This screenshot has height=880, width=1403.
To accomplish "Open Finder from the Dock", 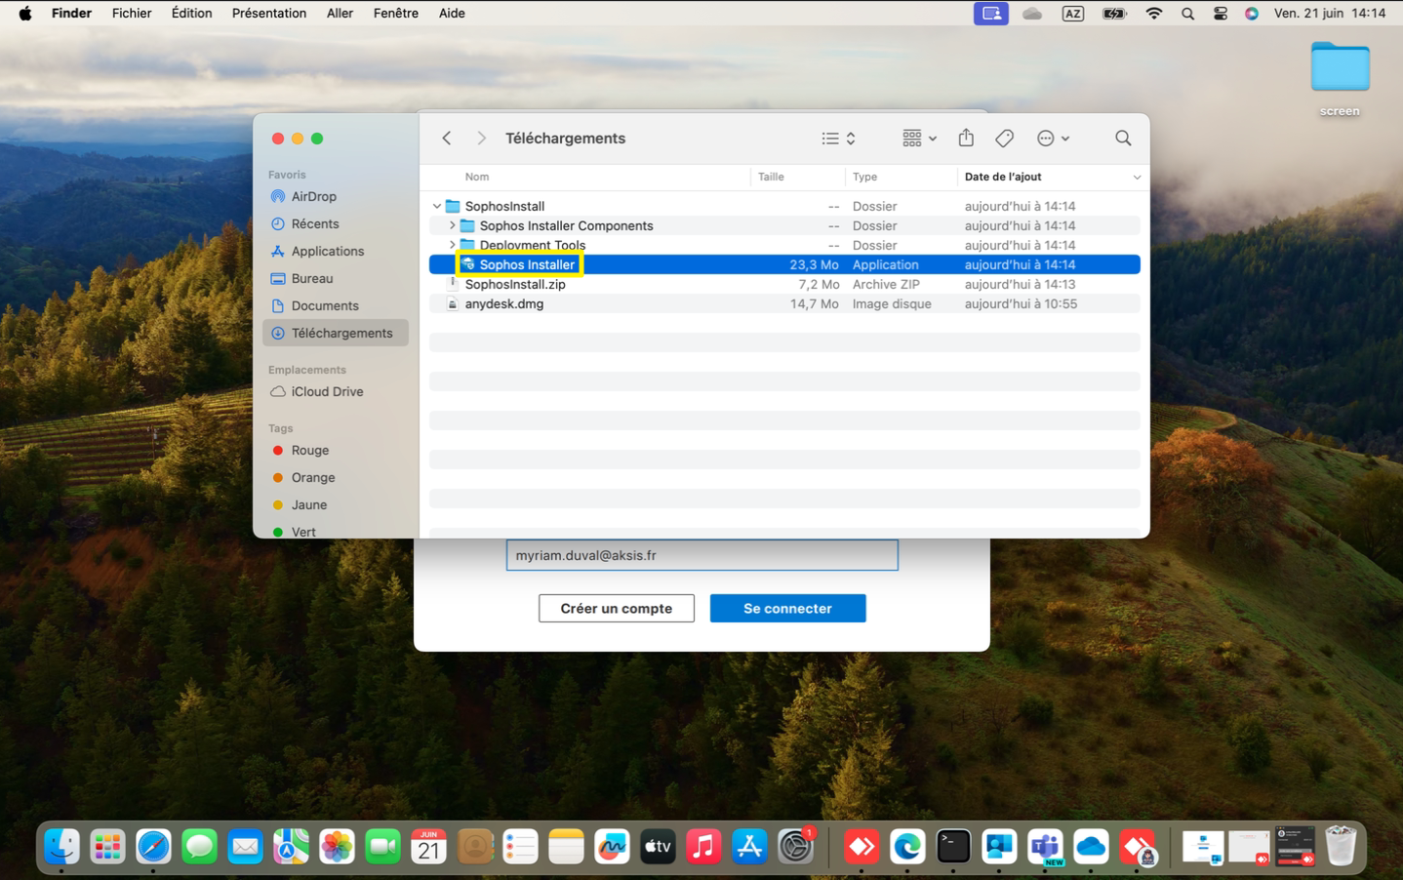I will pos(61,846).
